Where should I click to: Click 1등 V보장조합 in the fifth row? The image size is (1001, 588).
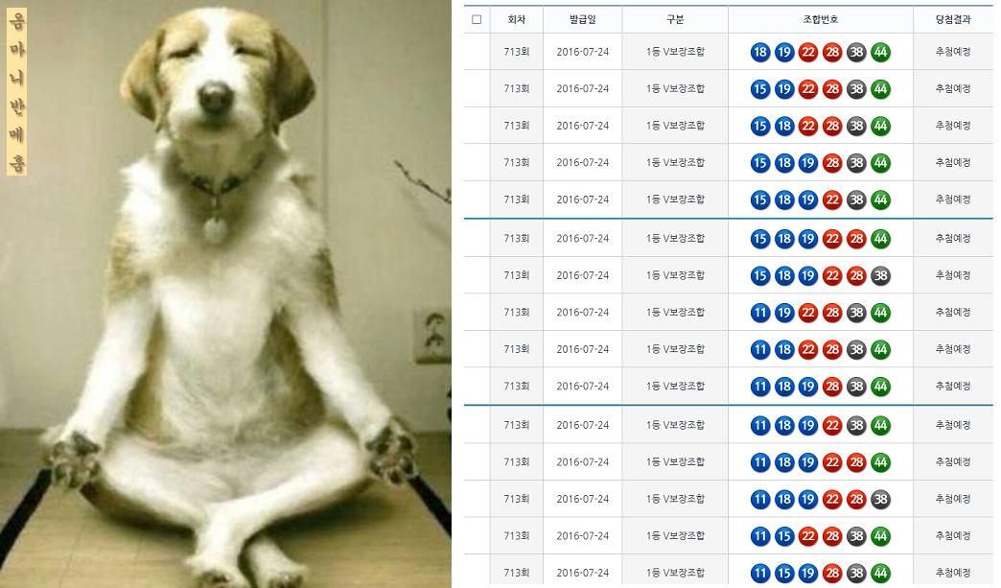675,200
